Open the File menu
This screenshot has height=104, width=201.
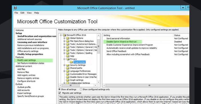16,13
